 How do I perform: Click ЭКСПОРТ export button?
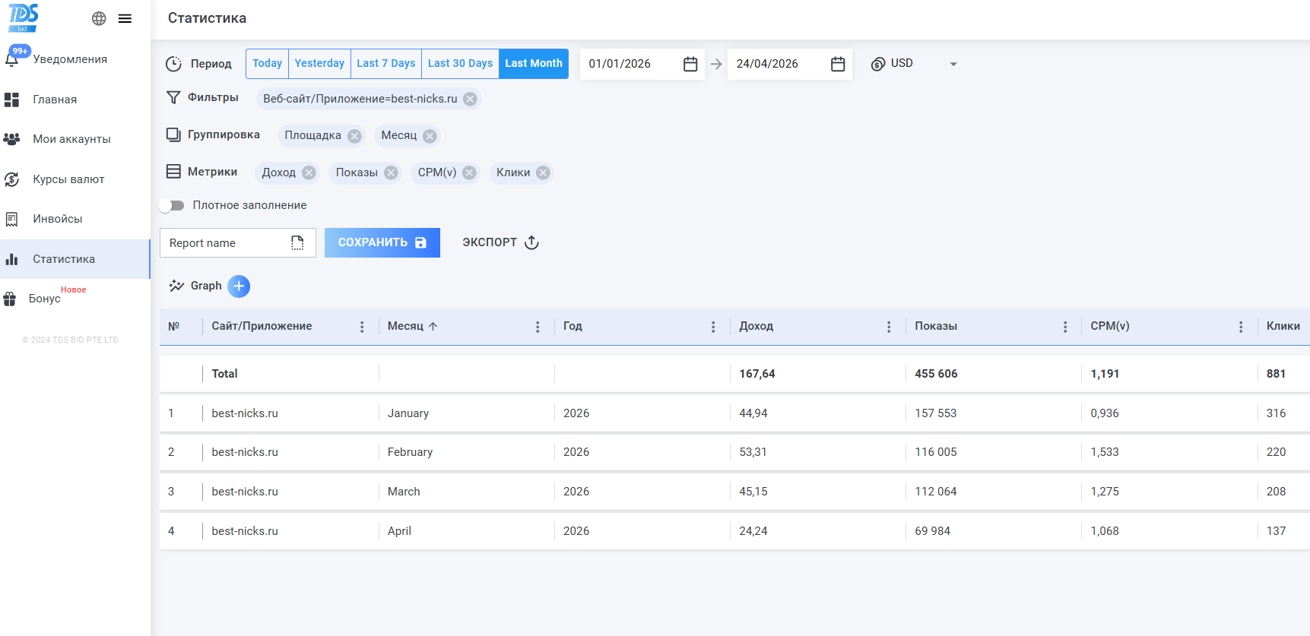click(501, 242)
